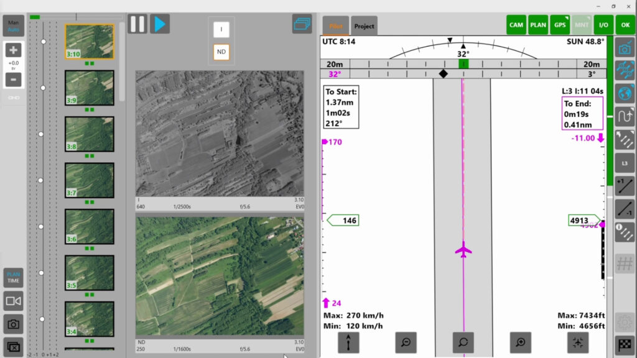The image size is (637, 358).
Task: Click the stacked-images overlay icon above the preview
Action: click(x=301, y=24)
